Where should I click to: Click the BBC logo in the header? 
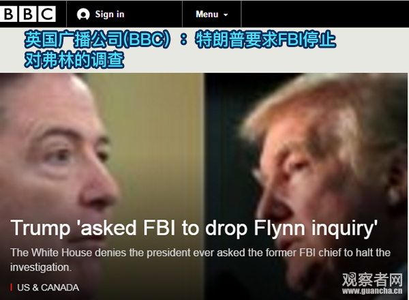(28, 14)
